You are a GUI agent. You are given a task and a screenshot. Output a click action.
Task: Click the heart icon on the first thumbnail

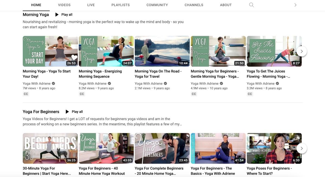tap(74, 57)
